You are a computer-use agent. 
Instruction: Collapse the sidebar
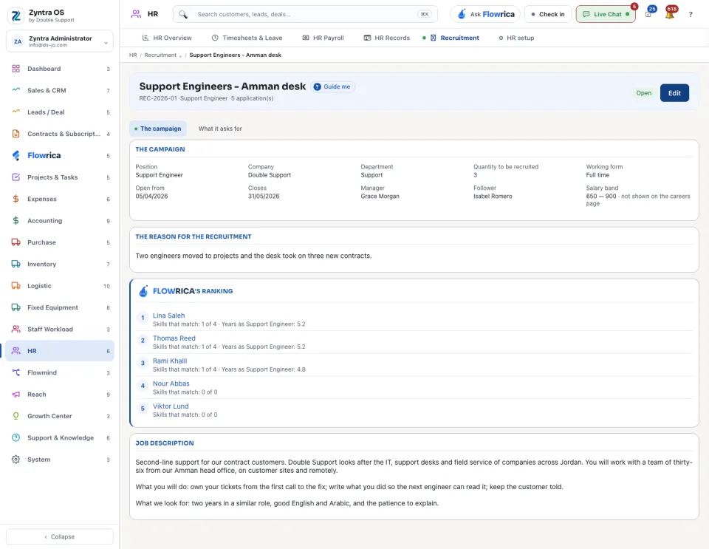pyautogui.click(x=60, y=536)
